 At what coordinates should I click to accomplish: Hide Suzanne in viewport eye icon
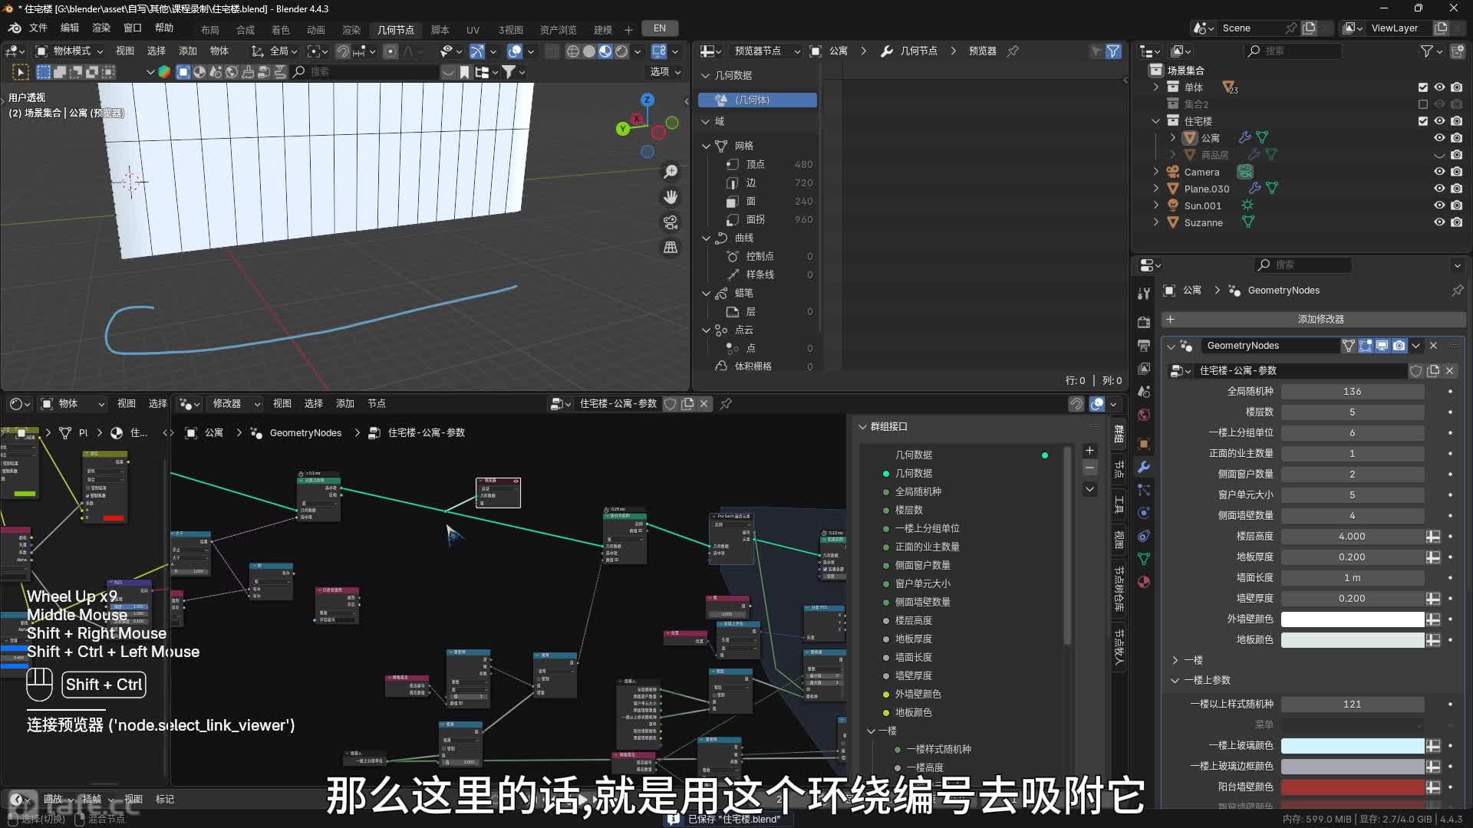[x=1439, y=222]
